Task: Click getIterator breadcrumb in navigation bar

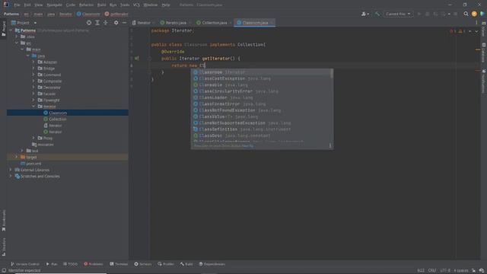Action: click(116, 14)
